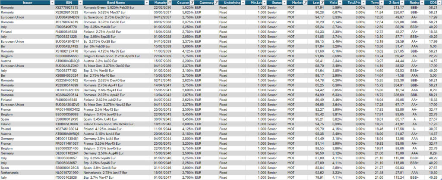This screenshot has width=442, height=180.
Task: Expand the Issuer column filter dropdown
Action: coord(52,3)
